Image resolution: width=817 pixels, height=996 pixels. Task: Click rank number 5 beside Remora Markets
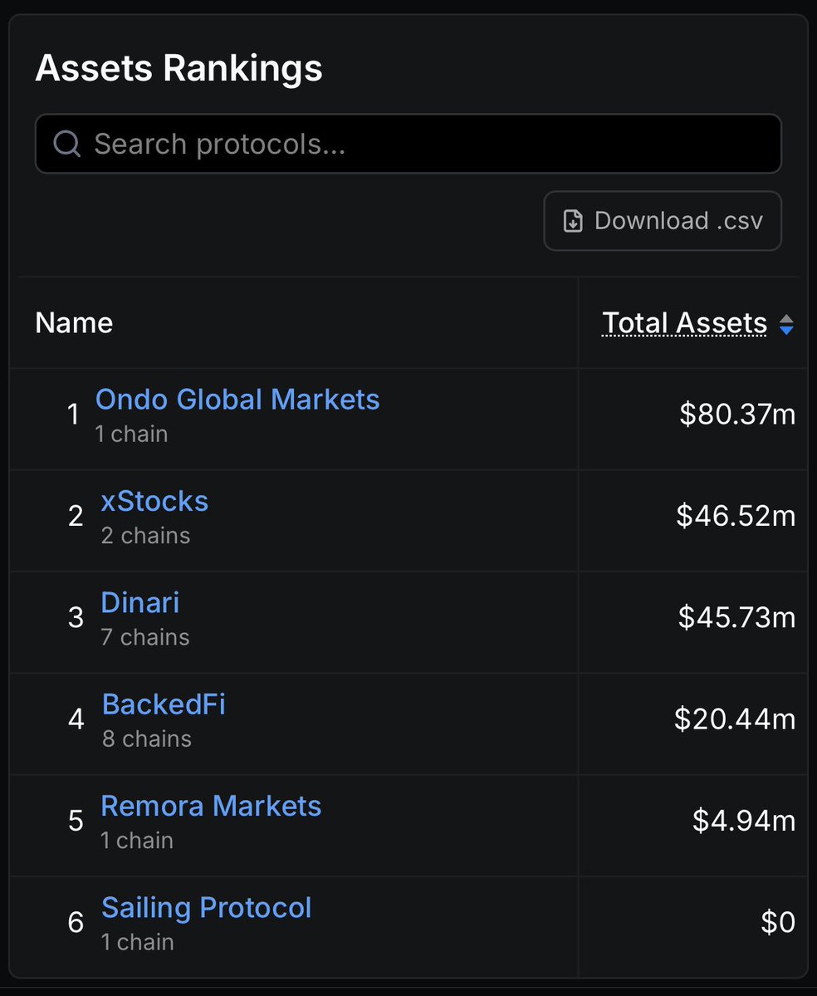coord(76,821)
